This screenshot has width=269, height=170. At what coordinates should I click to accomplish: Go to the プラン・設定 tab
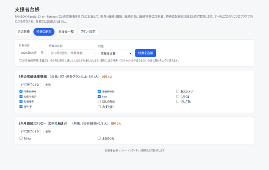pos(88,32)
